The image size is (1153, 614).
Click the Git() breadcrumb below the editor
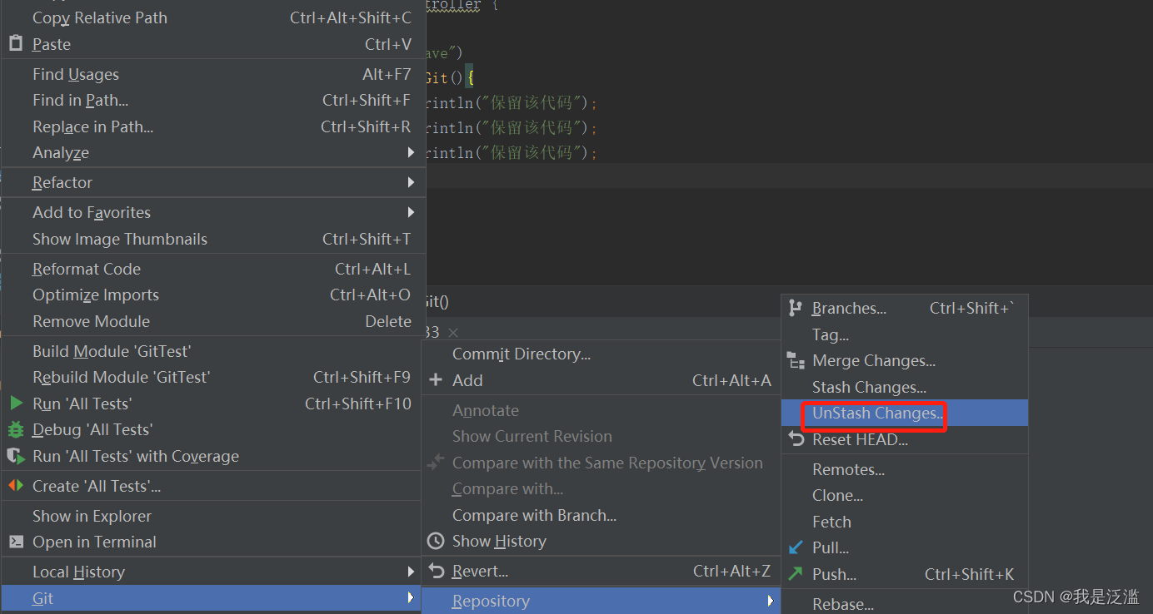pyautogui.click(x=437, y=301)
